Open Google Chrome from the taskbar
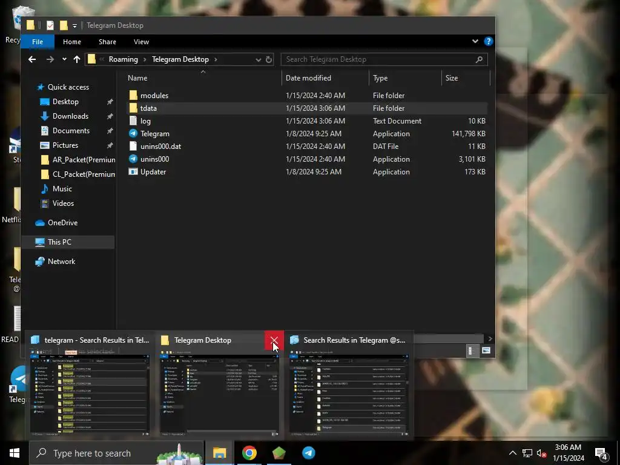This screenshot has width=620, height=465. click(249, 453)
